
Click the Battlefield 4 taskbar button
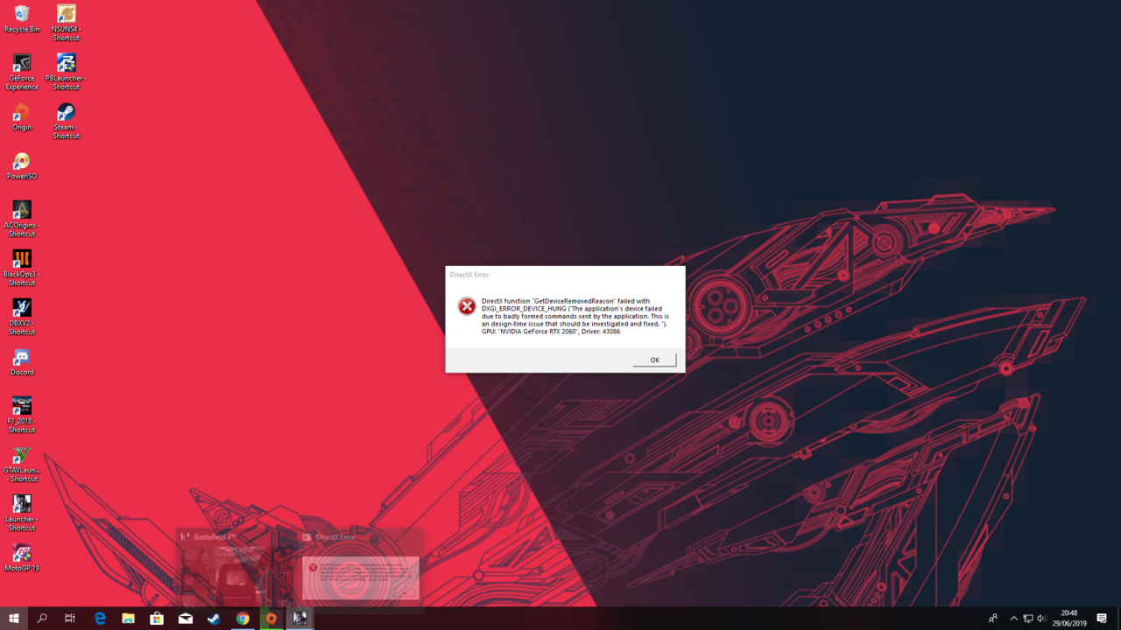[x=300, y=619]
